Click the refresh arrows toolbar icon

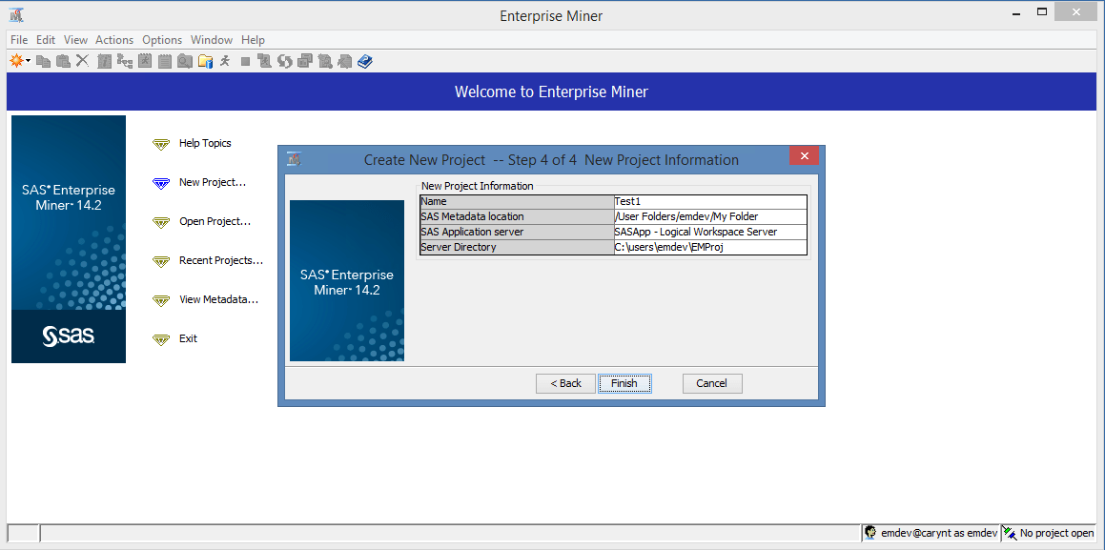pos(284,60)
